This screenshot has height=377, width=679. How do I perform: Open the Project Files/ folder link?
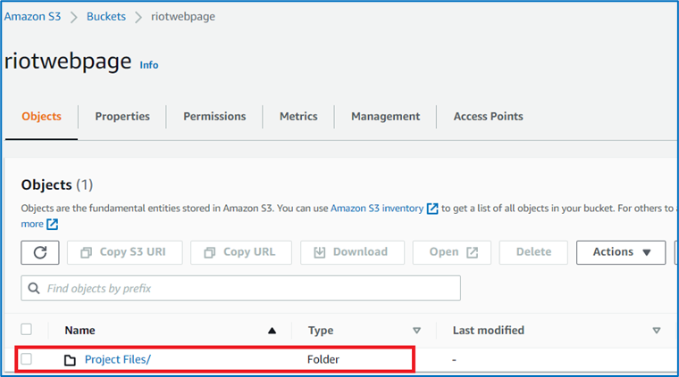(118, 360)
